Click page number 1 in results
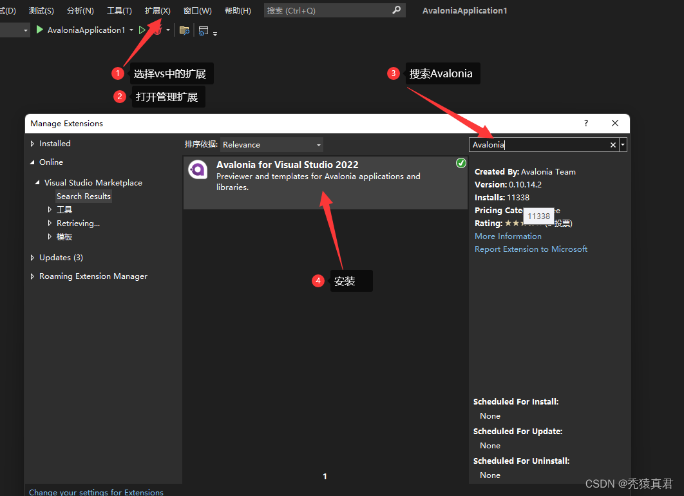 click(325, 477)
